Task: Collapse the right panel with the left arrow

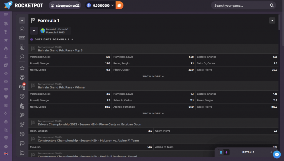Action: 272,20
